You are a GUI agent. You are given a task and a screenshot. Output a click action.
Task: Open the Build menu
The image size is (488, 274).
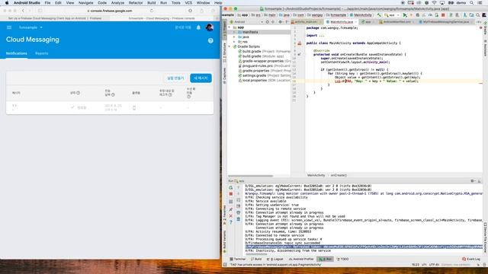(x=152, y=3)
